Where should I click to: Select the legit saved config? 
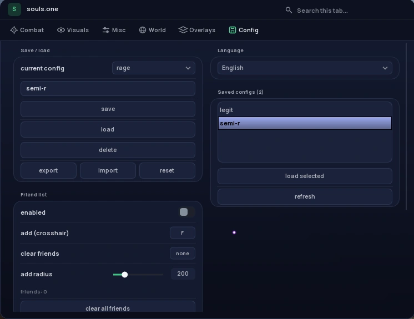[x=305, y=110]
